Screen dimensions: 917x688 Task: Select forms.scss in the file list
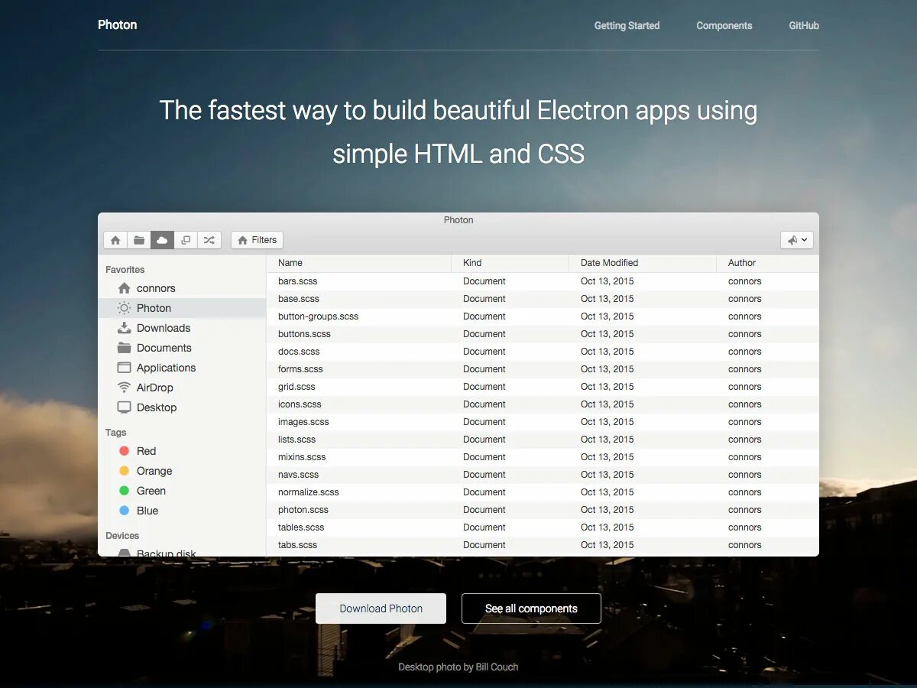pos(543,369)
